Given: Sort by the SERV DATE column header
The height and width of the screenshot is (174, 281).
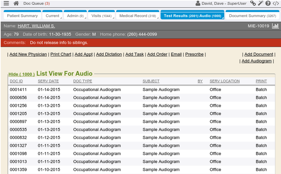Looking at the screenshot, I should [x=48, y=81].
